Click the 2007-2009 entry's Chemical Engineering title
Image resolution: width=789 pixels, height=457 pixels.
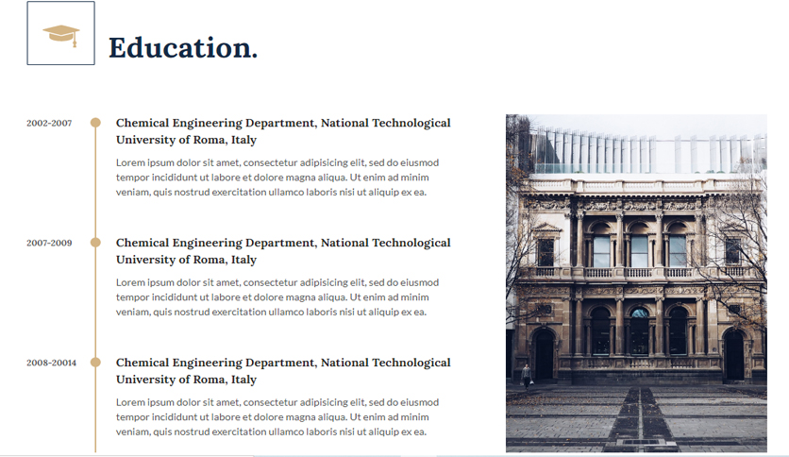[x=283, y=250]
